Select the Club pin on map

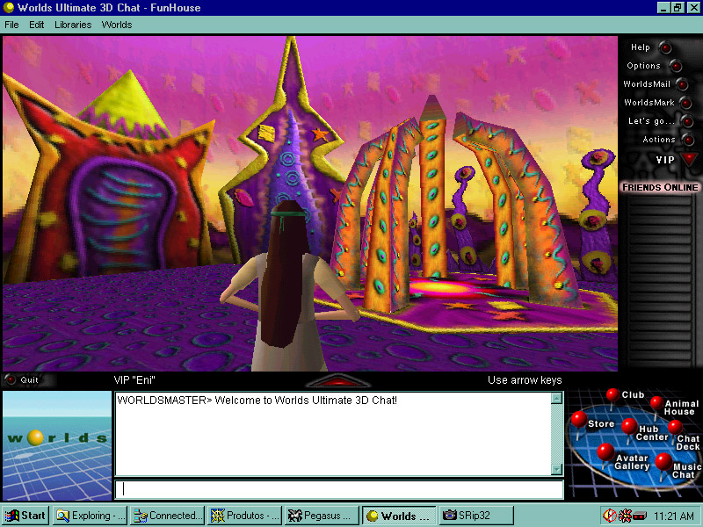(x=612, y=395)
